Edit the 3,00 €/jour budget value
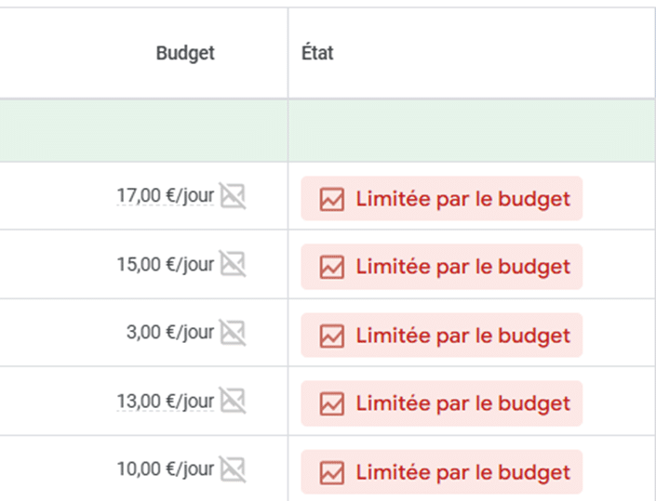 [170, 333]
